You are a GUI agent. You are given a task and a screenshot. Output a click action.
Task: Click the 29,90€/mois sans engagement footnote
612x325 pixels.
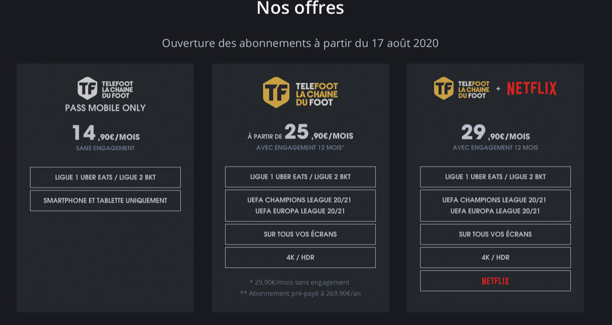[x=300, y=282]
